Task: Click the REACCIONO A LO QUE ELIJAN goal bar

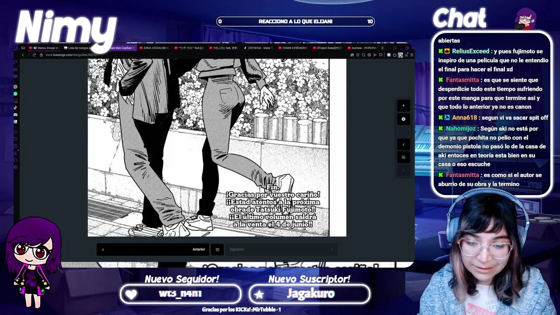Action: pyautogui.click(x=295, y=21)
